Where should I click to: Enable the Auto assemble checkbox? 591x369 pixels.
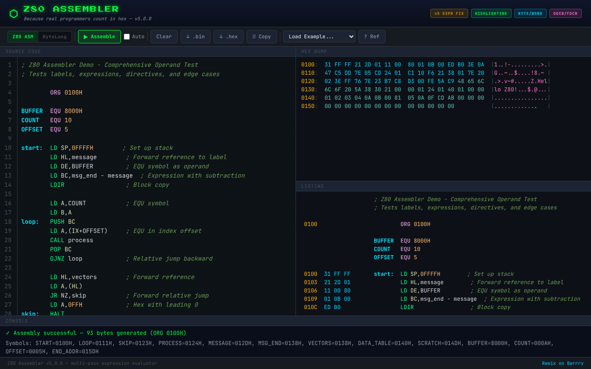127,37
